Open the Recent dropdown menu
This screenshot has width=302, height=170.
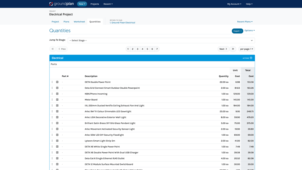click(108, 4)
